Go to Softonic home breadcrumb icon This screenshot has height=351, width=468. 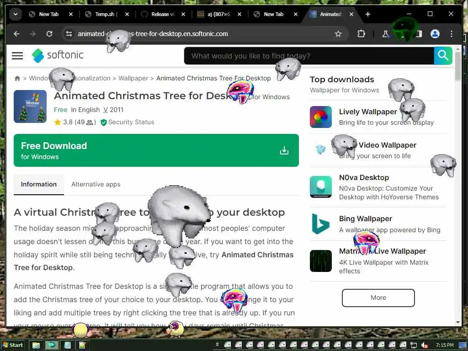click(x=17, y=78)
